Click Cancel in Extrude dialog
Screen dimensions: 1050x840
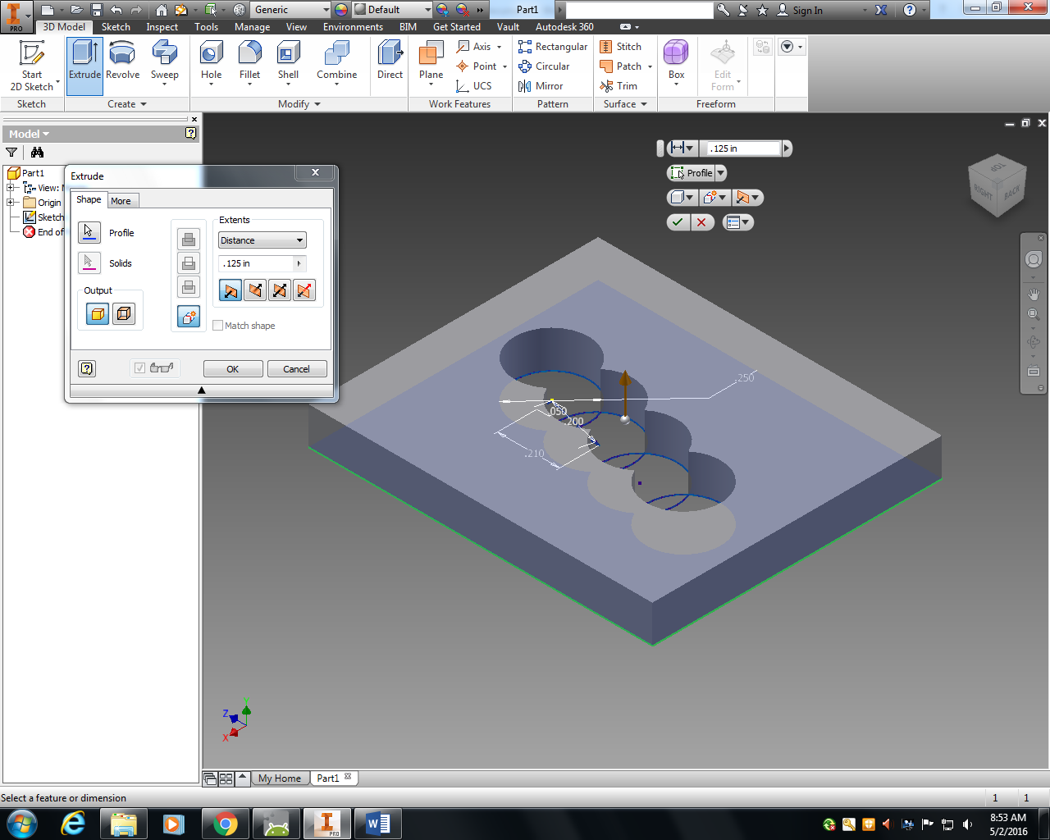[297, 369]
